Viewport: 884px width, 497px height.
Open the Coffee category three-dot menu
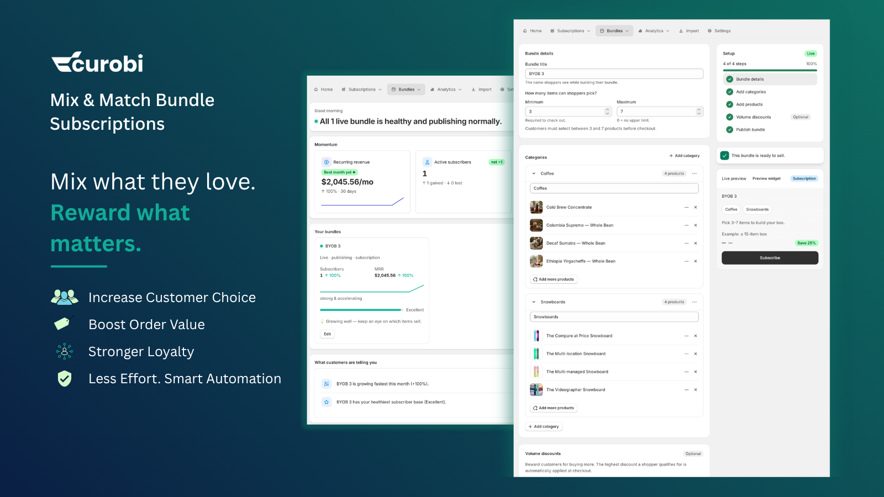pyautogui.click(x=694, y=173)
